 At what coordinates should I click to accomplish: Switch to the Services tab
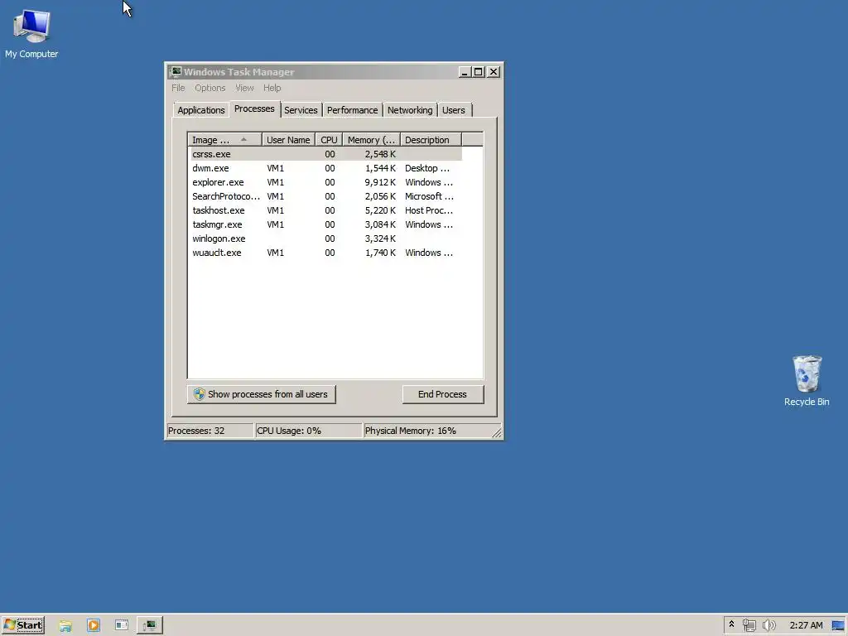point(301,110)
